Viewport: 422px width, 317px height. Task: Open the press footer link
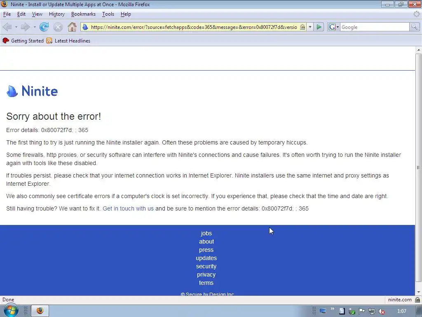[x=206, y=250]
